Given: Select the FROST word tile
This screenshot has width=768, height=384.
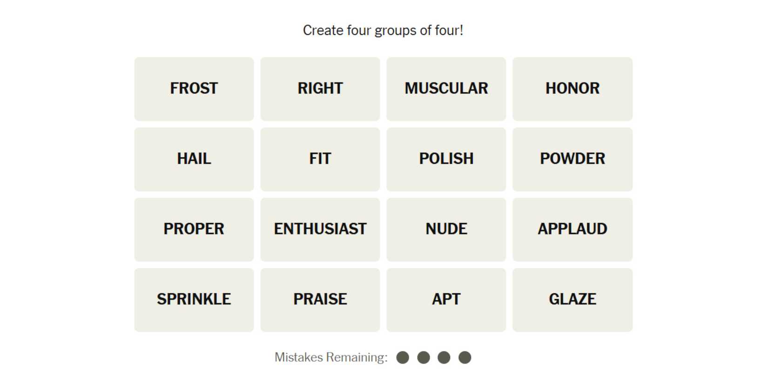Looking at the screenshot, I should (x=194, y=89).
